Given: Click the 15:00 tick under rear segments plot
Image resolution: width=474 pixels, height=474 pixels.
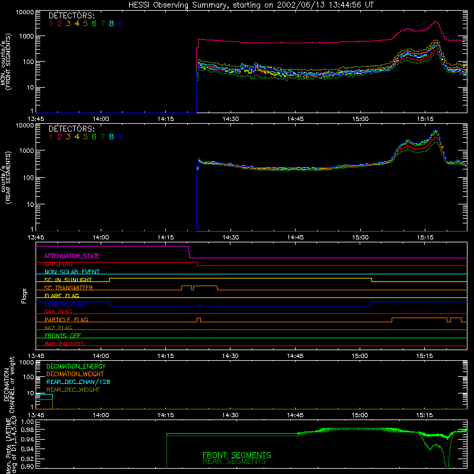Looking at the screenshot, I should pyautogui.click(x=360, y=238).
